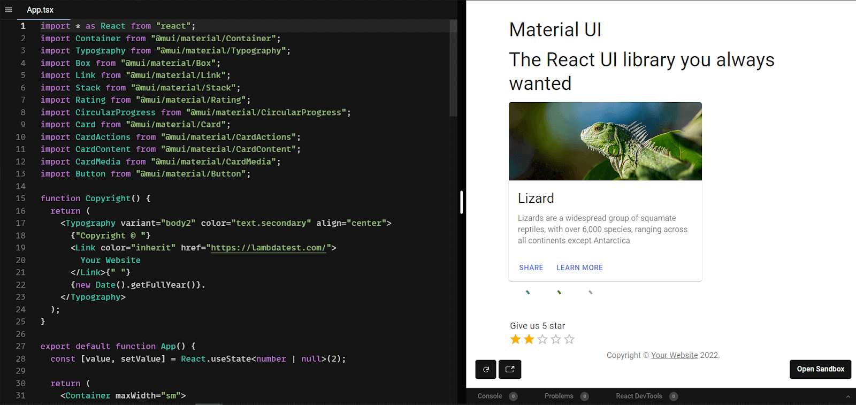The image size is (856, 405).
Task: Click the 'import Rating' code line
Action: point(145,100)
